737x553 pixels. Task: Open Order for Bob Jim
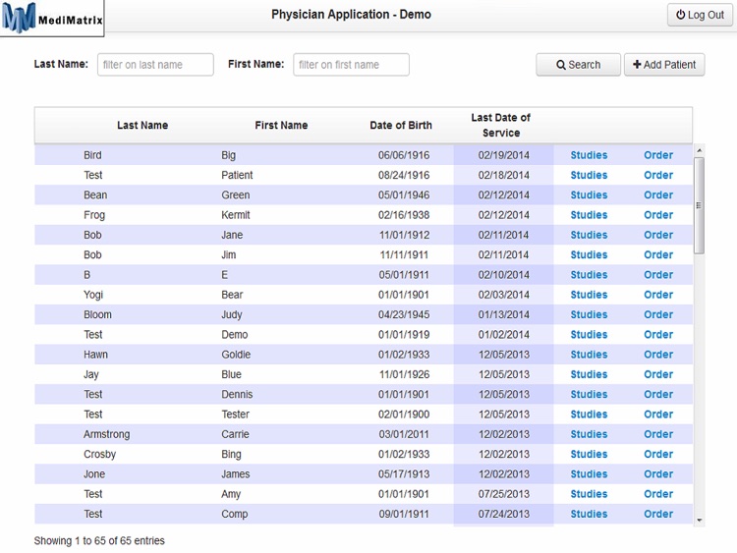(658, 254)
